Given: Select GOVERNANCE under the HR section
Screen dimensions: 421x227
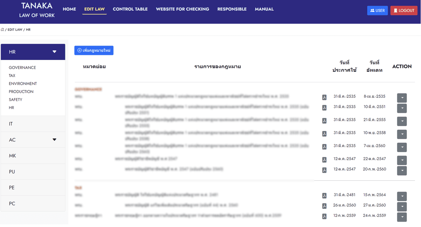Looking at the screenshot, I should coord(22,68).
